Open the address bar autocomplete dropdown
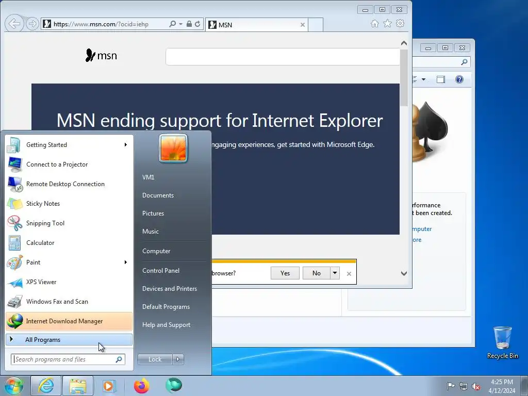Screen dimensions: 528x396 coord(181,24)
